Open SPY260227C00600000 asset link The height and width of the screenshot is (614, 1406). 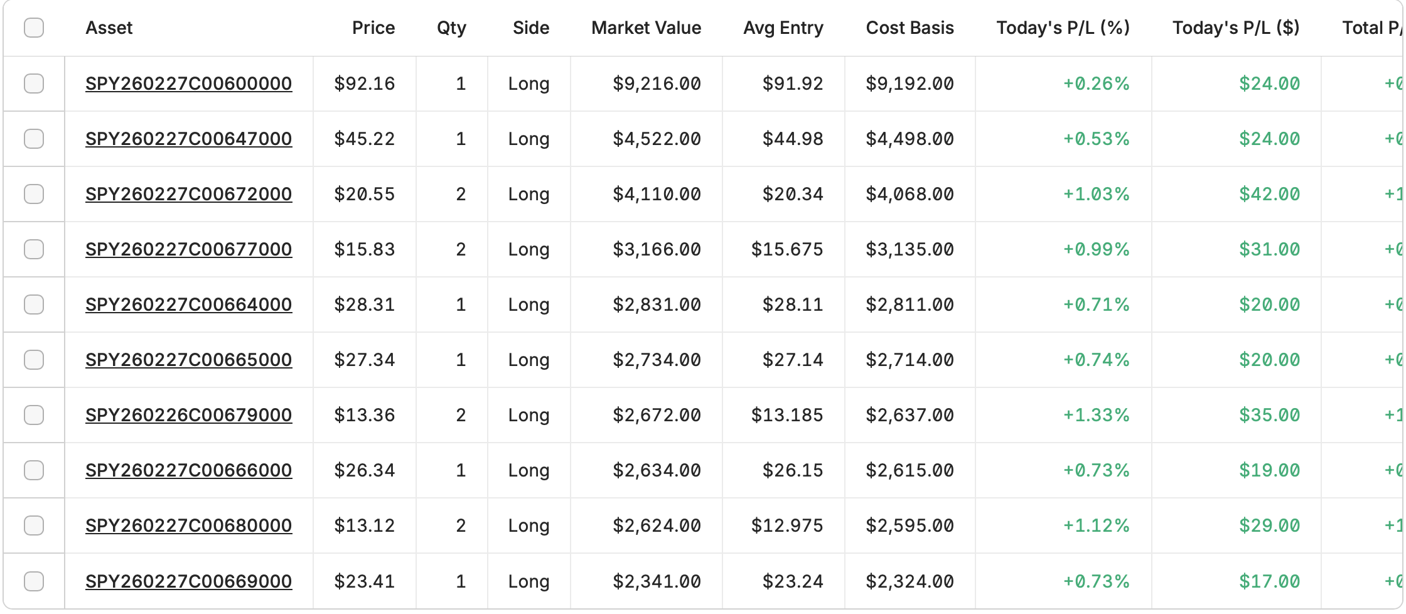(x=188, y=83)
